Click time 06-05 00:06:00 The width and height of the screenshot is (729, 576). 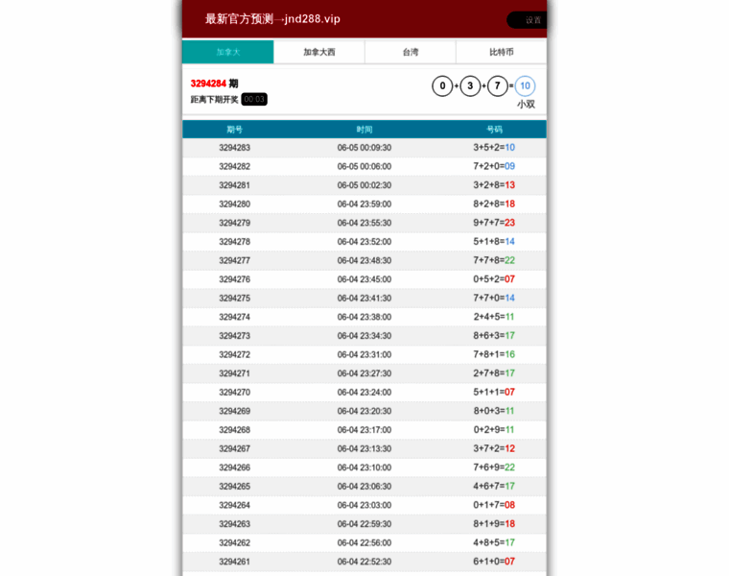(364, 167)
